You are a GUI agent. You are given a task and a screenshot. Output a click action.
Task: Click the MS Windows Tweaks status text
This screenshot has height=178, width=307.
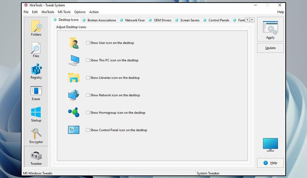tap(37, 173)
